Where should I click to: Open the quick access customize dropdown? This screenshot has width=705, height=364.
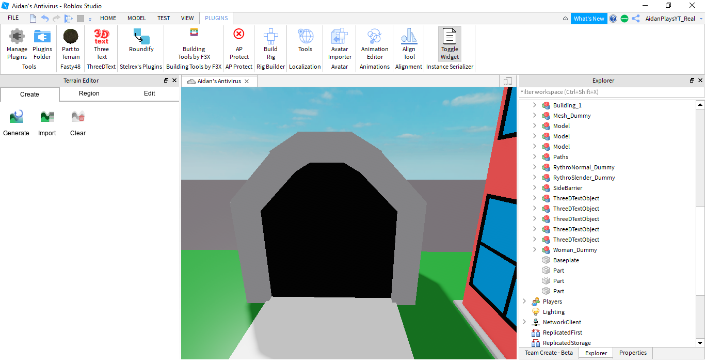(90, 19)
